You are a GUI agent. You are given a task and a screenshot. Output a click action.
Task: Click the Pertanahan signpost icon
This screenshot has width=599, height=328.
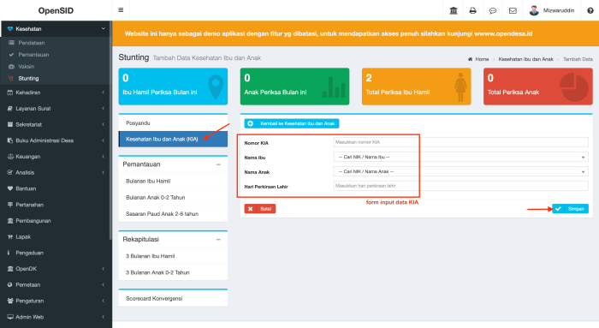[x=10, y=205]
